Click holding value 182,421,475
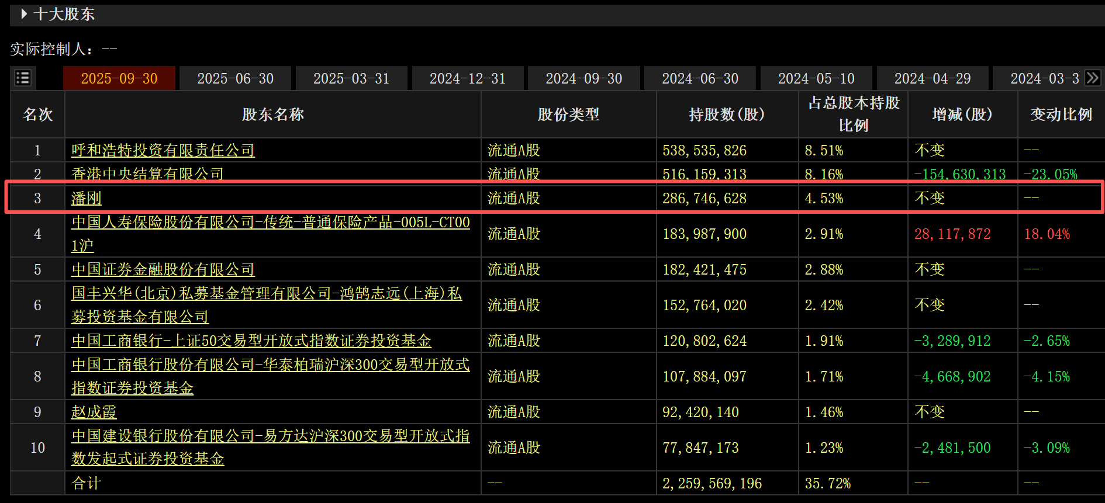 tap(705, 269)
